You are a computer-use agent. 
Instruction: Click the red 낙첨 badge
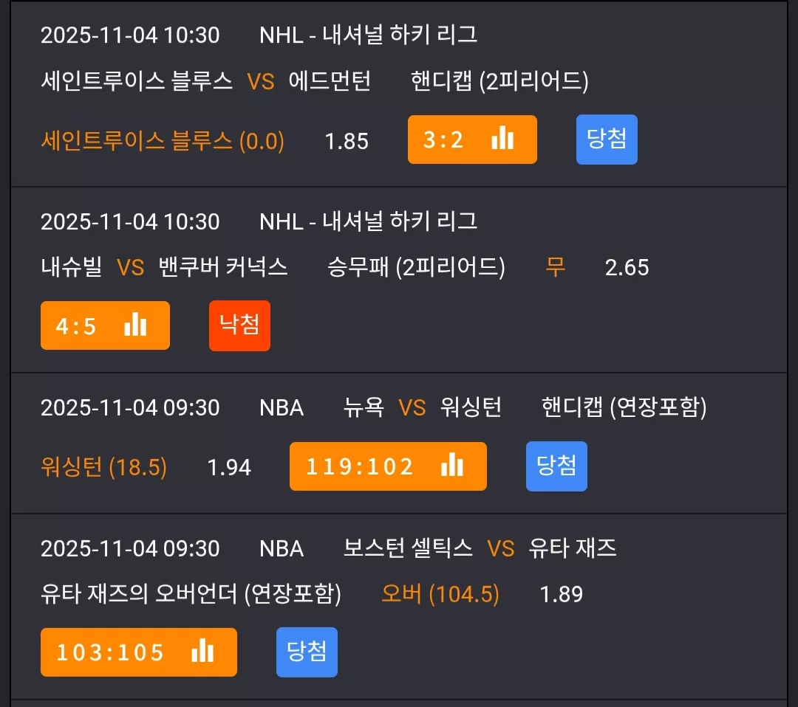click(x=239, y=325)
